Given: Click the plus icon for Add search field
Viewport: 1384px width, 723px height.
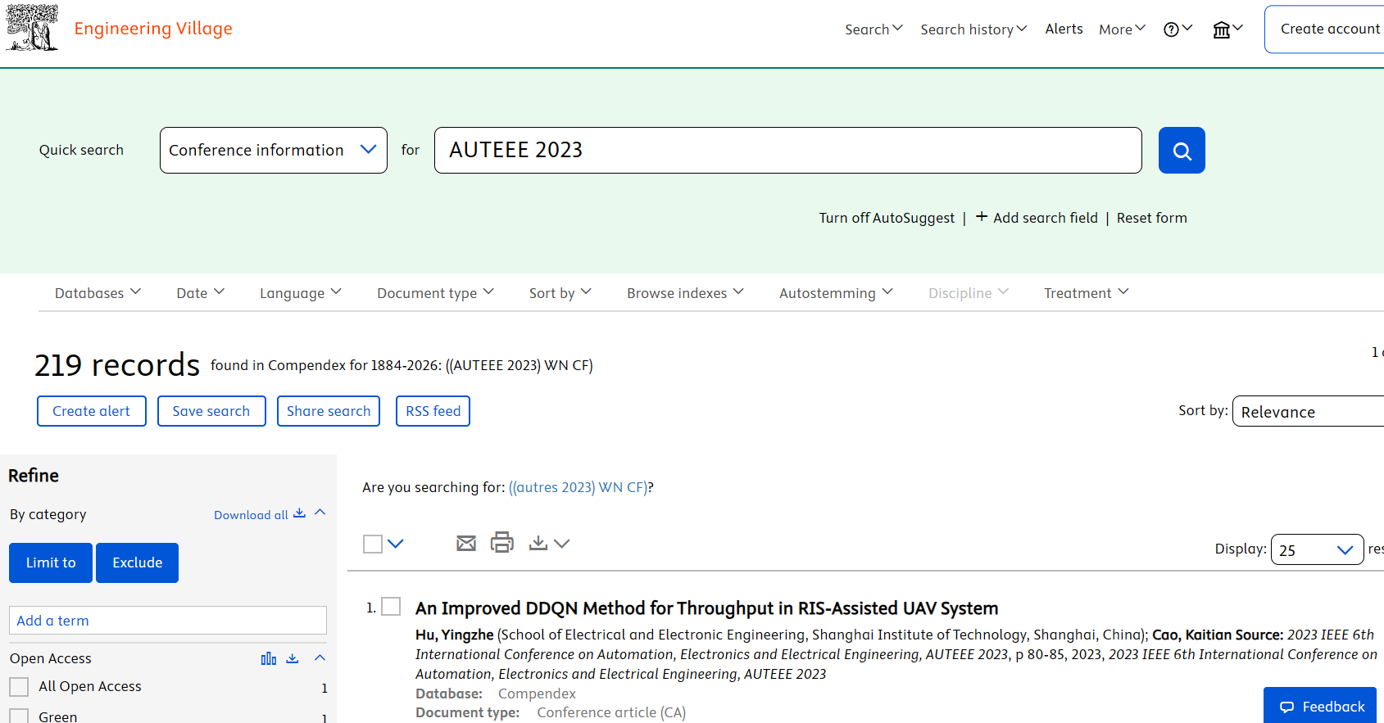Looking at the screenshot, I should point(981,217).
